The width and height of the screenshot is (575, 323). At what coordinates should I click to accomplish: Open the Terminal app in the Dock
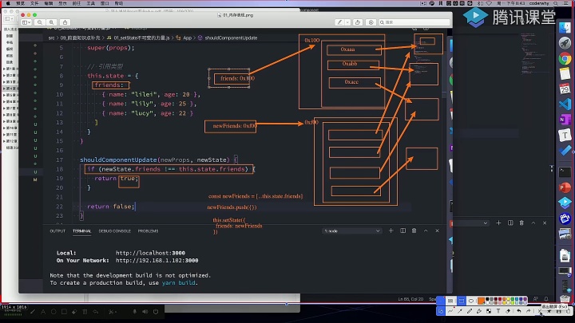click(565, 171)
